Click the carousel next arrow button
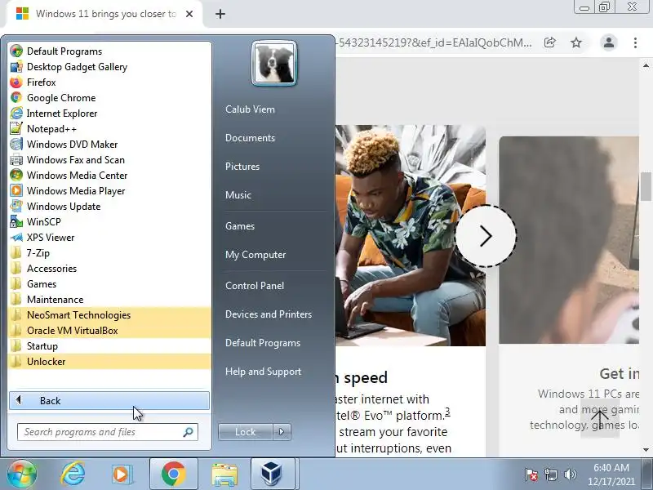 [x=486, y=236]
